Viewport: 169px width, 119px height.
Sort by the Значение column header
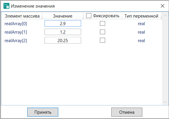pos(63,16)
